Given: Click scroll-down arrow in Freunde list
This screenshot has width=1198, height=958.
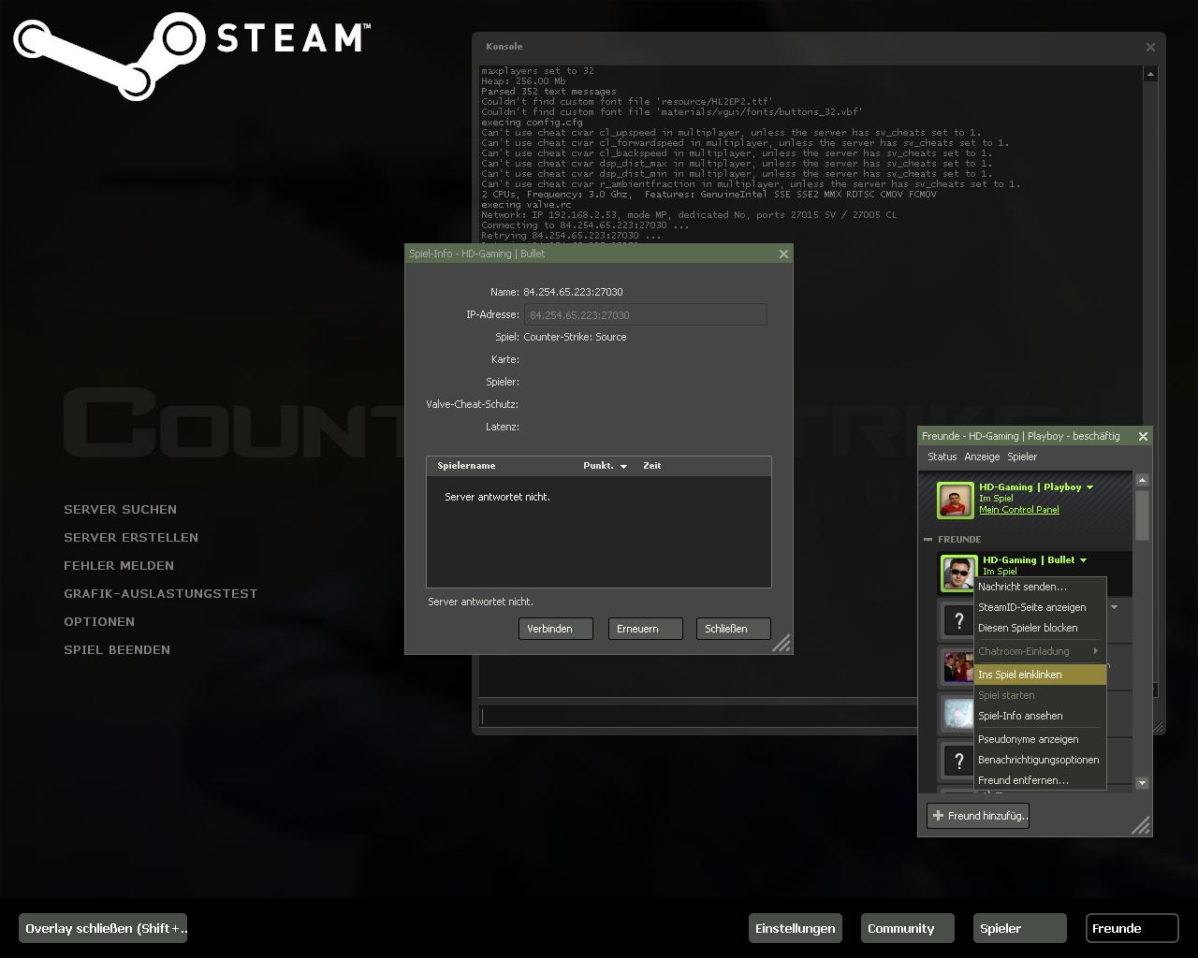Looking at the screenshot, I should click(x=1142, y=783).
